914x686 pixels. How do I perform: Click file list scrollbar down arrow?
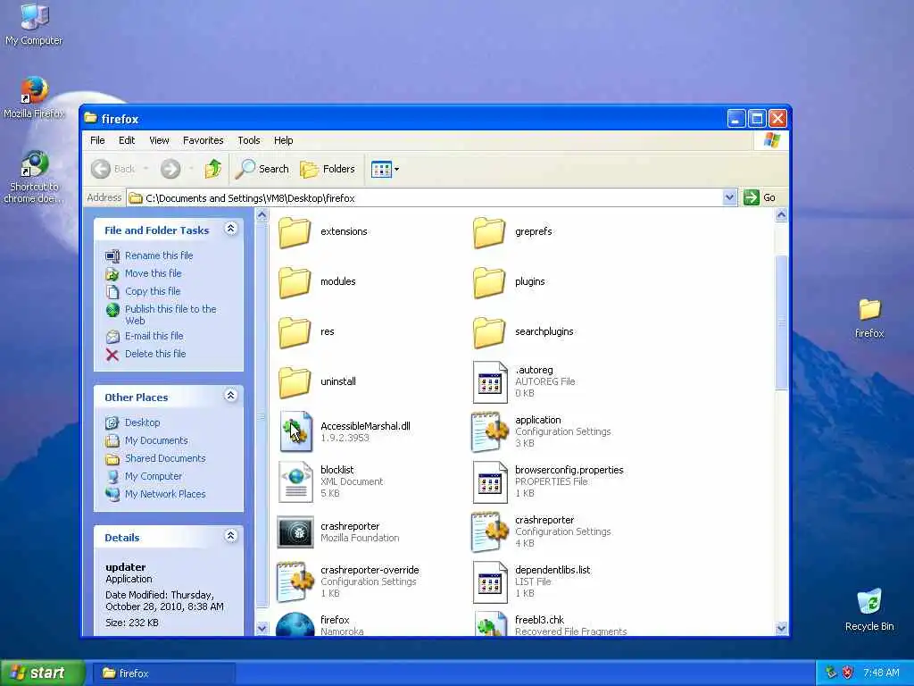click(x=781, y=628)
